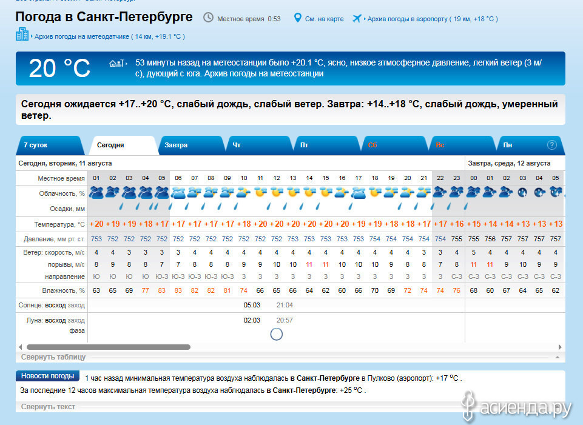Click the horizontal table scrollbar thumb
583x425 pixels.
(109, 347)
